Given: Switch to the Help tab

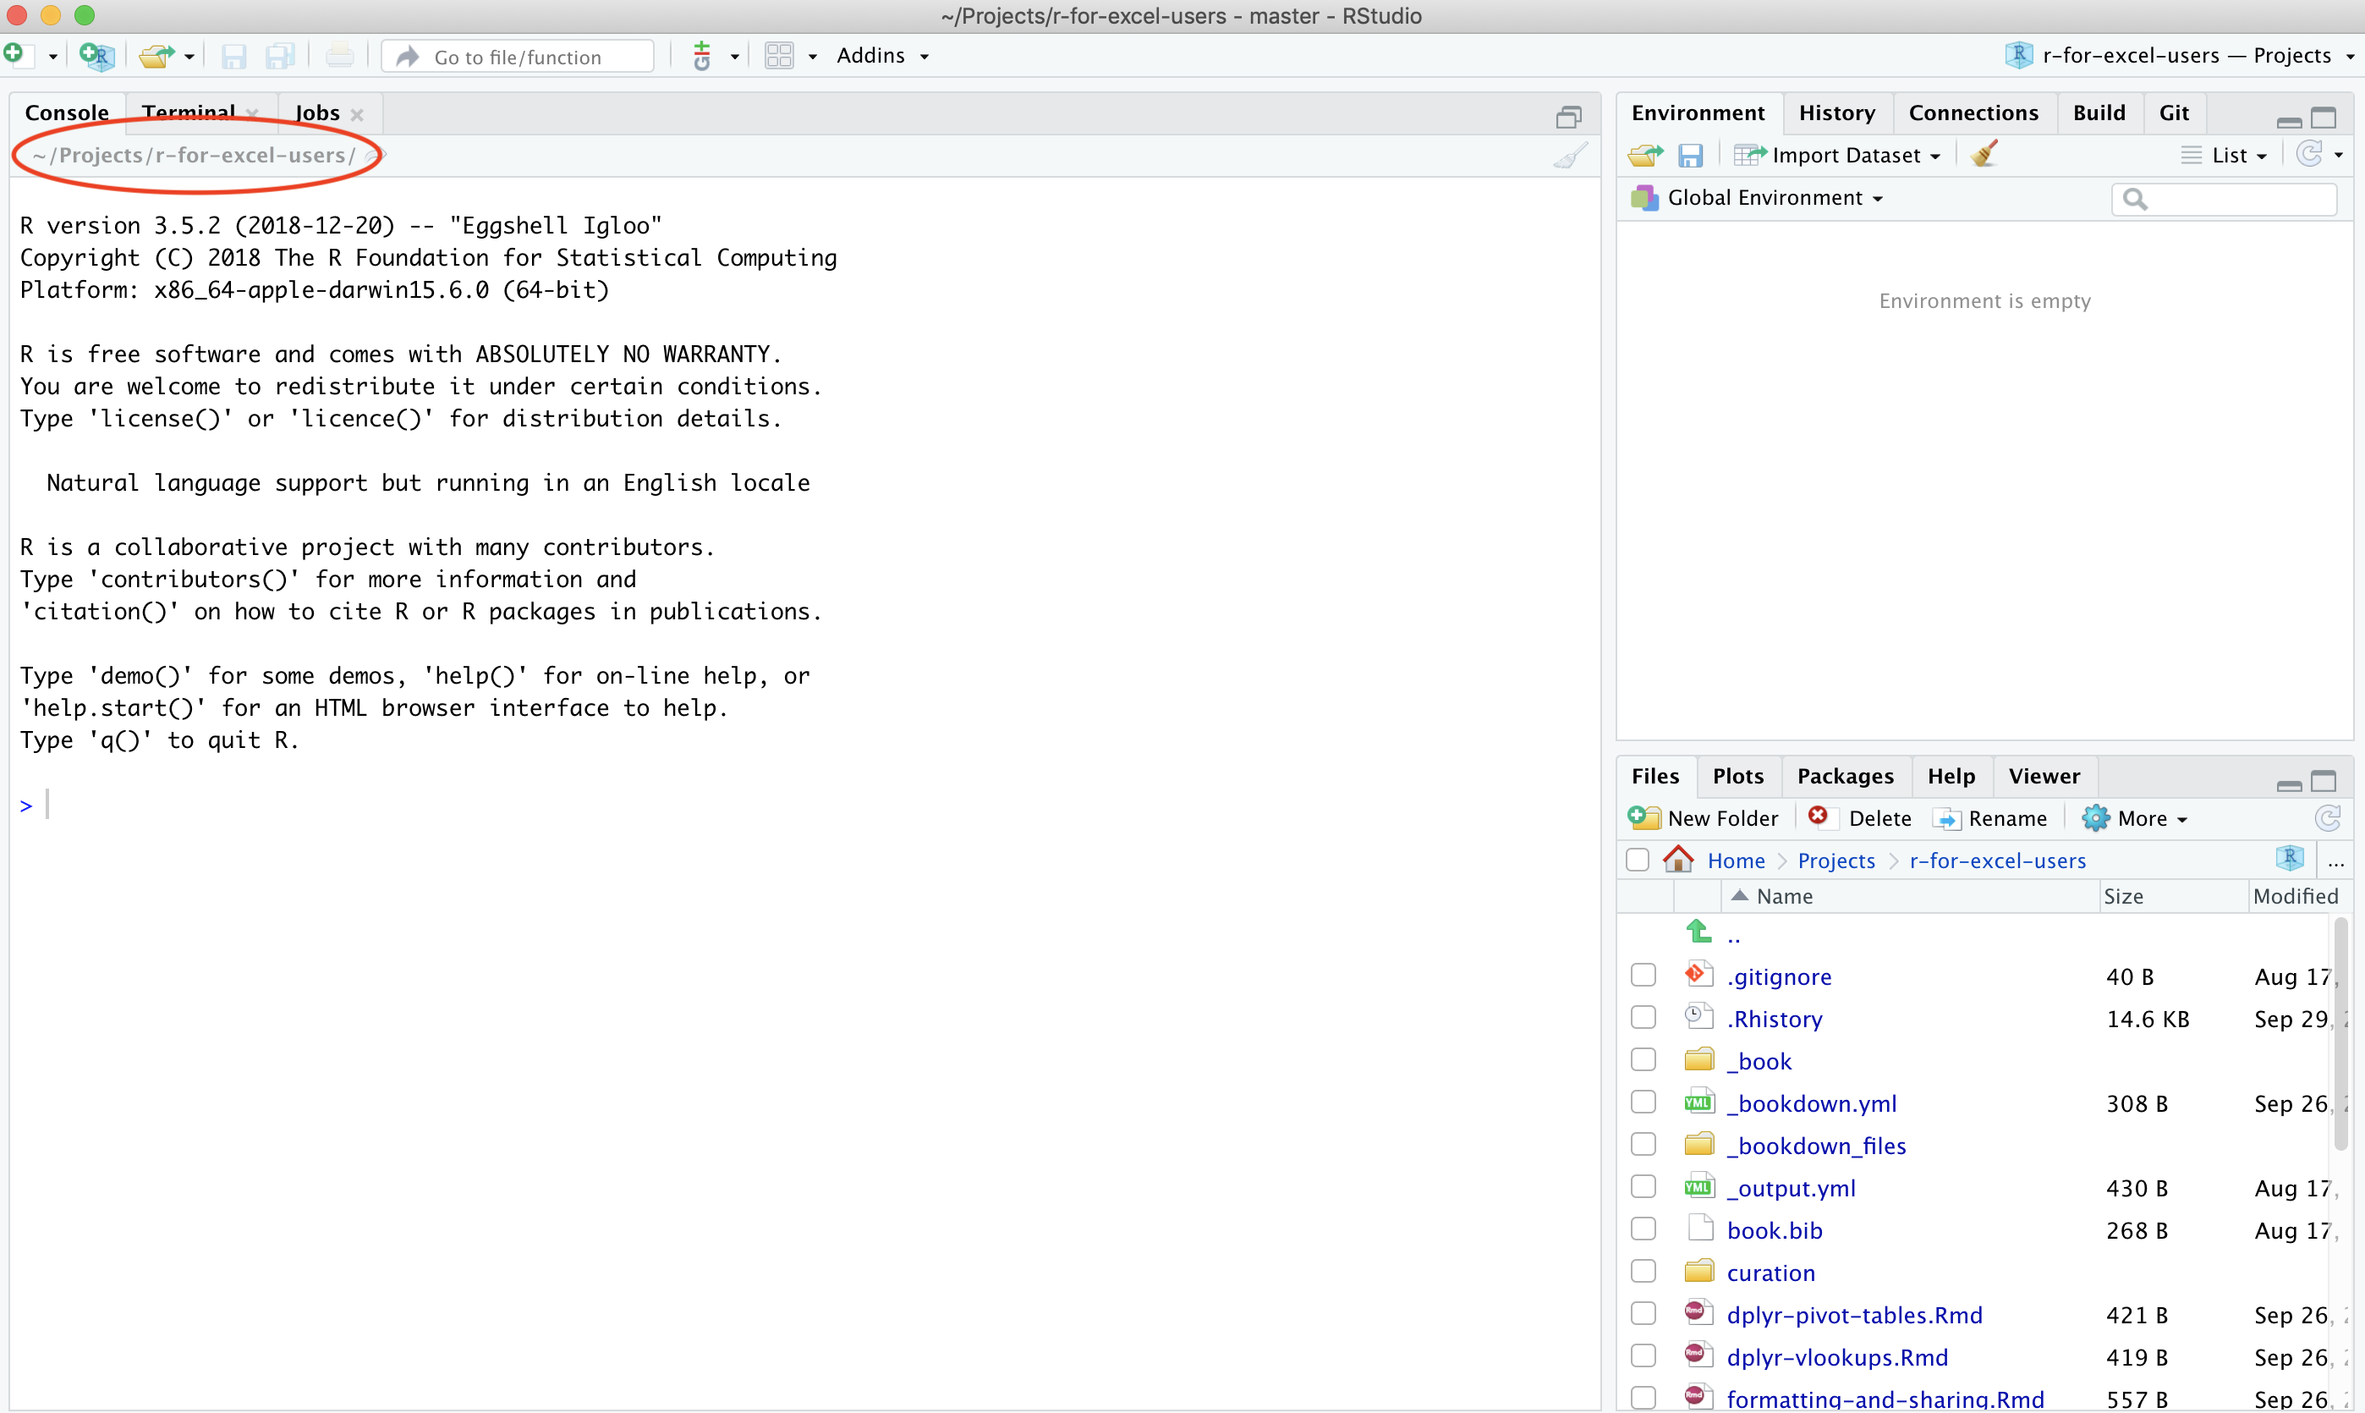Looking at the screenshot, I should coord(1951,777).
